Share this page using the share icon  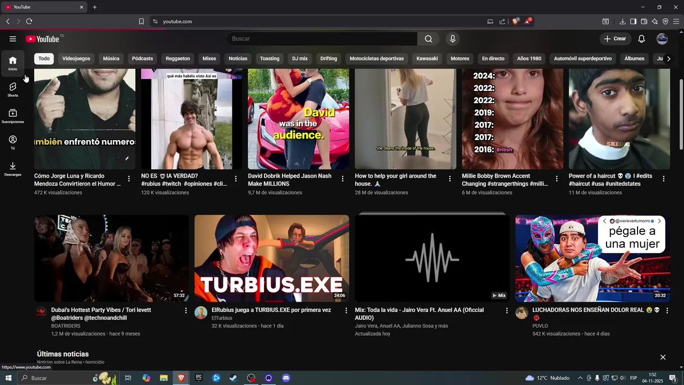tap(502, 21)
